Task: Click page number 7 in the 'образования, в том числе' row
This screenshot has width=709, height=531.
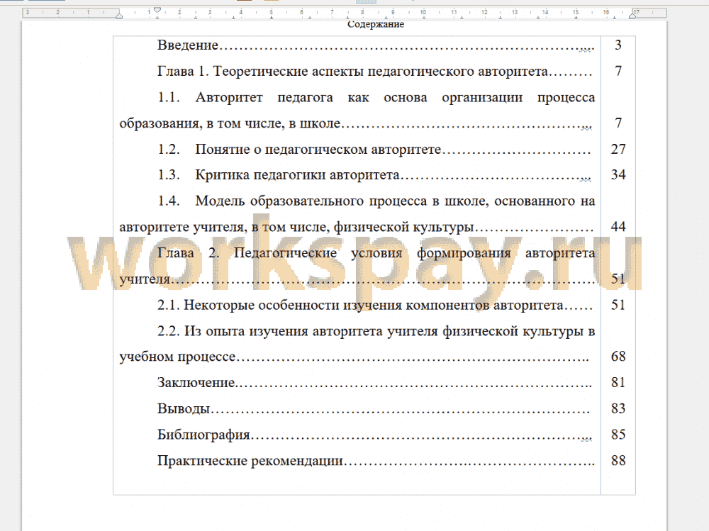Action: click(618, 123)
